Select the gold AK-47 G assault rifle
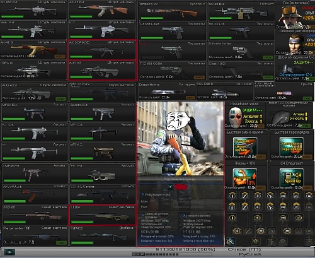Image resolution: width=315 pixels, height=258 pixels. pyautogui.click(x=33, y=50)
